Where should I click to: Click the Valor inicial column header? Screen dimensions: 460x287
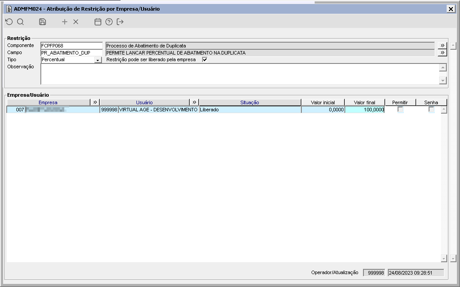coord(323,102)
